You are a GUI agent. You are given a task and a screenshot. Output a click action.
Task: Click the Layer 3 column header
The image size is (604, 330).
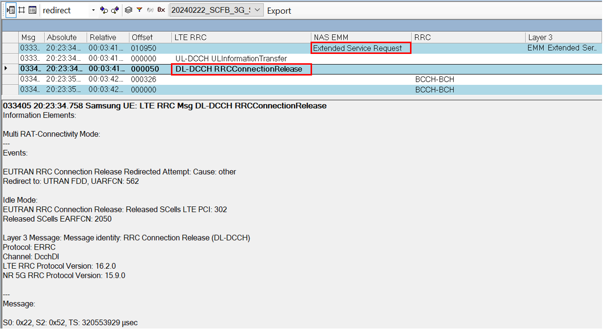click(x=540, y=37)
